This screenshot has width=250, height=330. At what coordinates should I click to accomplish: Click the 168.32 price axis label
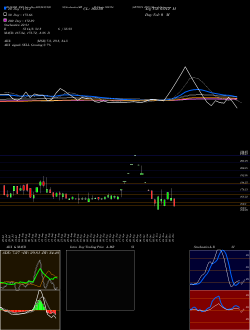click(244, 197)
